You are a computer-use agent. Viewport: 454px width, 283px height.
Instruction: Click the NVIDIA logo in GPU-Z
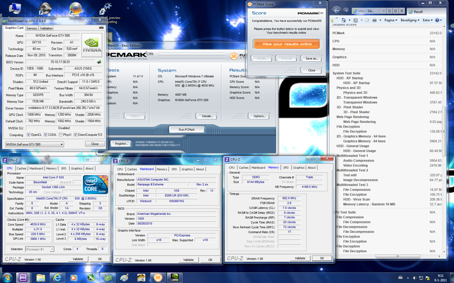click(x=92, y=45)
